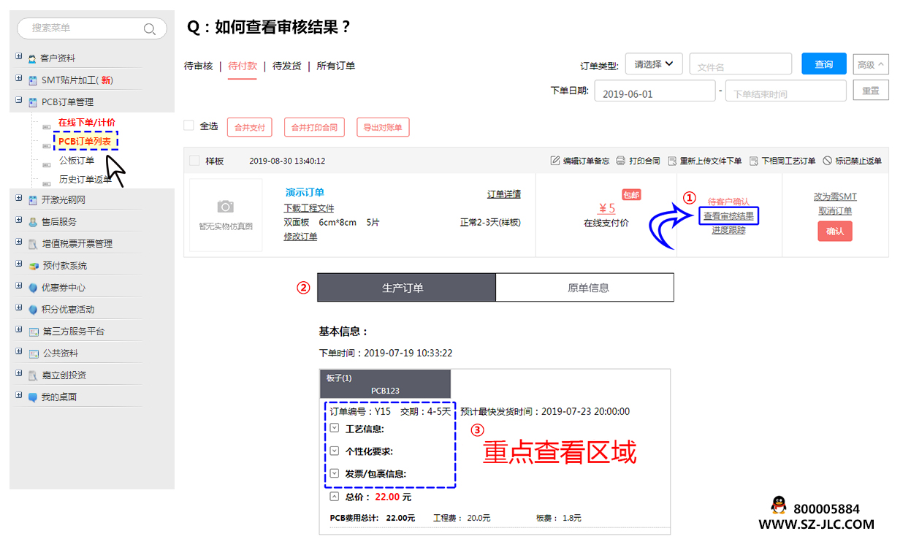
Task: Click the camera placeholder image icon
Action: pos(226,207)
